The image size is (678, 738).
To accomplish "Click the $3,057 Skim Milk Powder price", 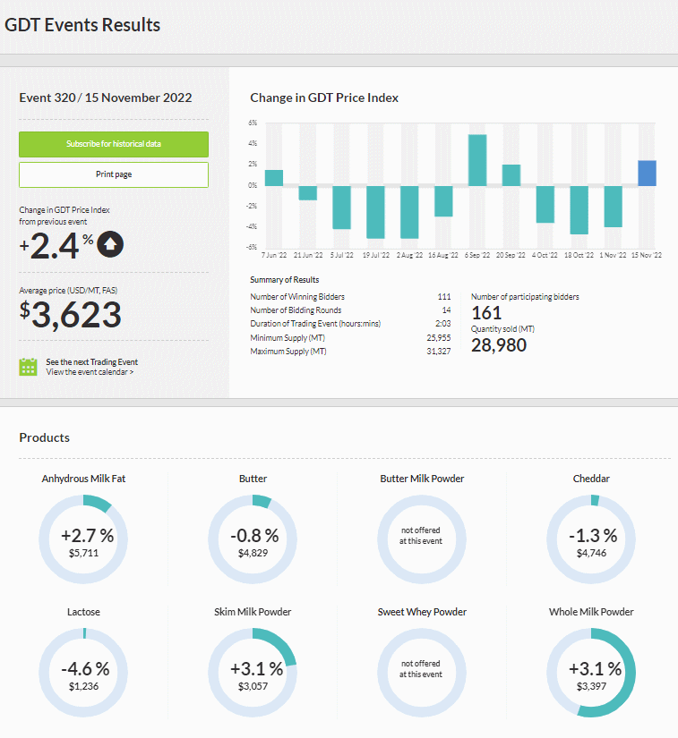I will [x=253, y=686].
